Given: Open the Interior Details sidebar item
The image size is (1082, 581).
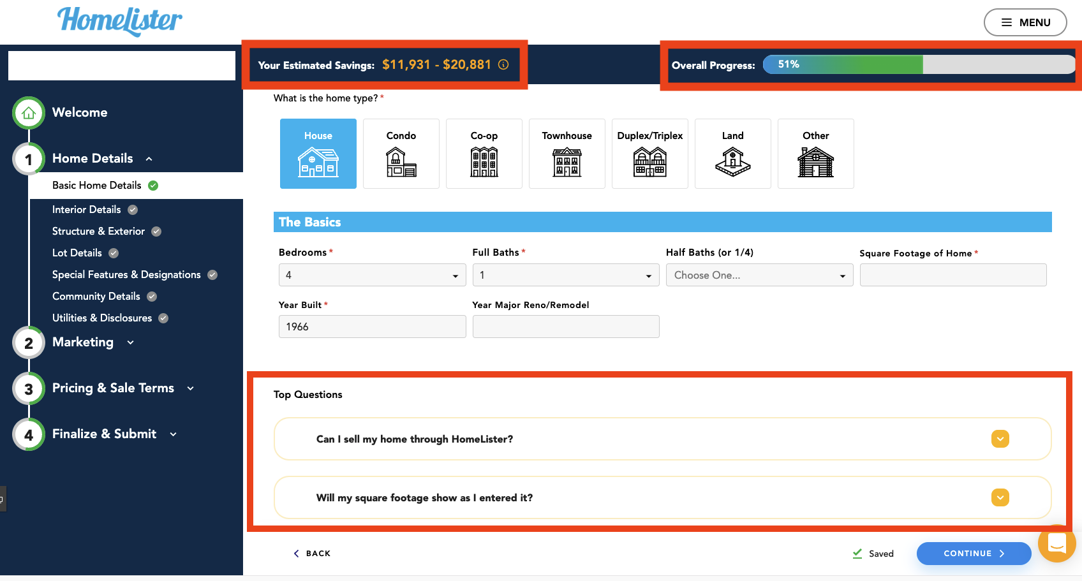Looking at the screenshot, I should [87, 210].
